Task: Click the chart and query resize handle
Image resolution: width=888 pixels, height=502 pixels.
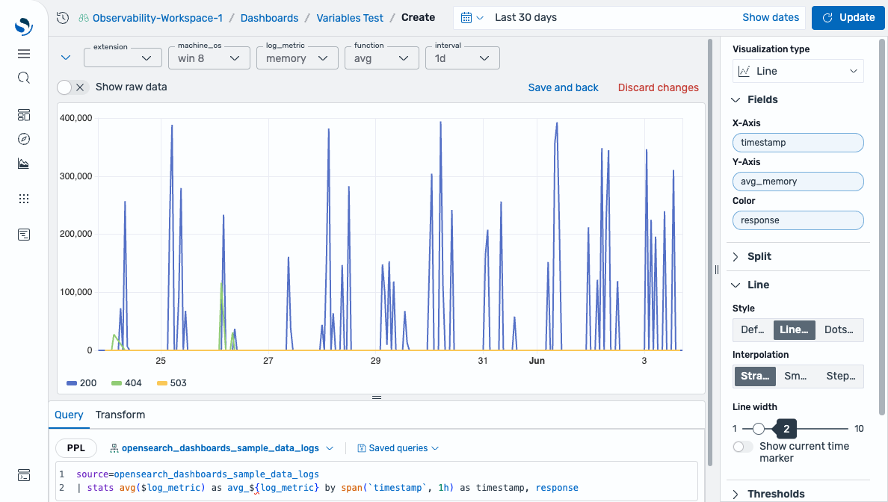Action: pyautogui.click(x=377, y=397)
